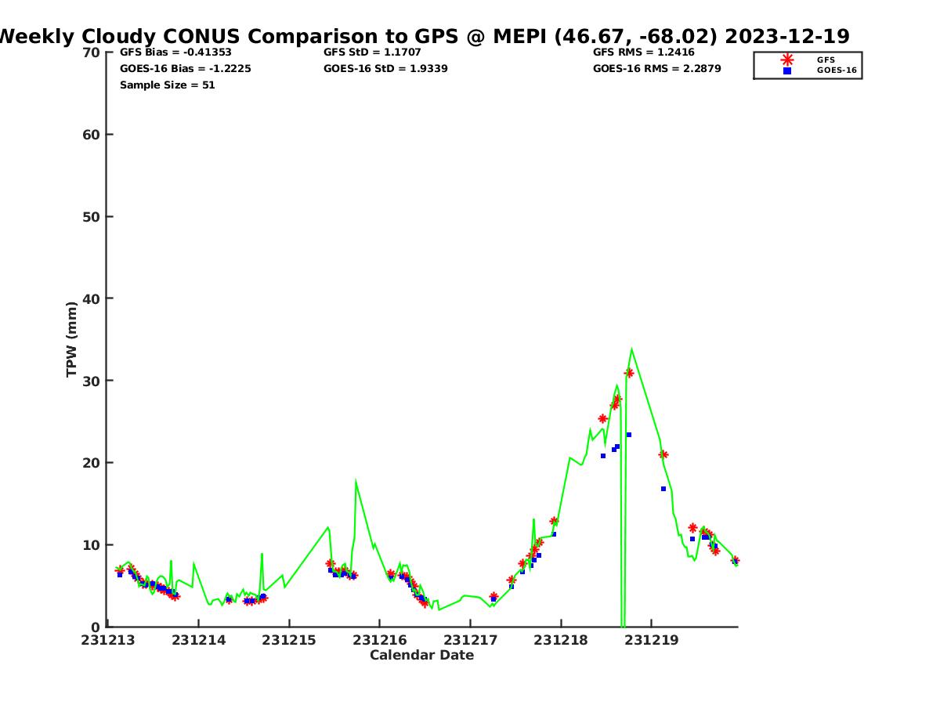Image resolution: width=940 pixels, height=705 pixels.
Task: Click the TPW (mm) y-axis label
Action: tap(72, 339)
